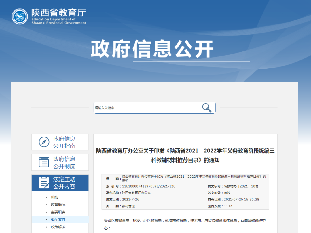Click the Shaanxi Education Department emblem logo
The height and width of the screenshot is (233, 311).
20,16
